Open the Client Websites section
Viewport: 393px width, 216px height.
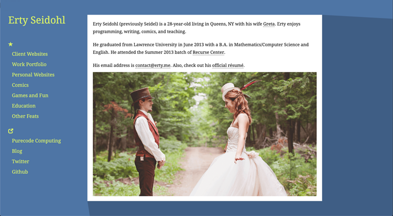[29, 54]
